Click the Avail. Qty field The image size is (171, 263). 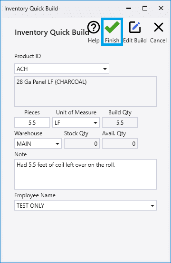pyautogui.click(x=120, y=143)
